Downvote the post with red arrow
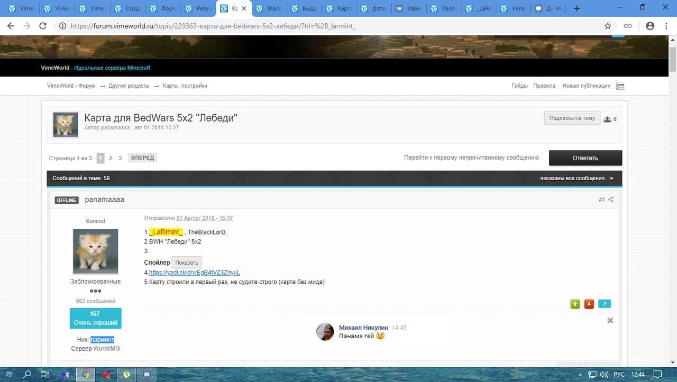677x382 pixels. tap(589, 304)
